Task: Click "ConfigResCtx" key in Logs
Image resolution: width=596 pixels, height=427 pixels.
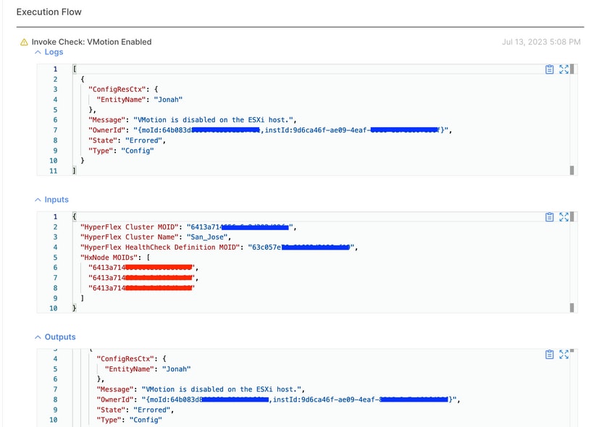Action: pos(117,89)
